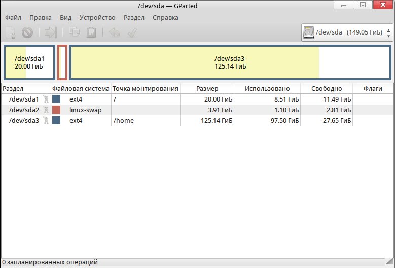Click the 2.81 ГиБ free value
The width and height of the screenshot is (395, 268).
339,110
